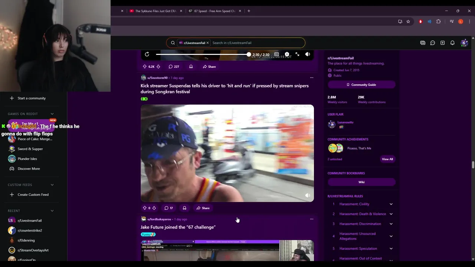
Task: Open a new browser tab
Action: 249,11
